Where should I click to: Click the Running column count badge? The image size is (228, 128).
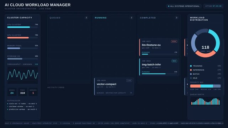(131, 18)
